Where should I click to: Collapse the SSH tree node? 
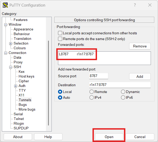point(11,67)
